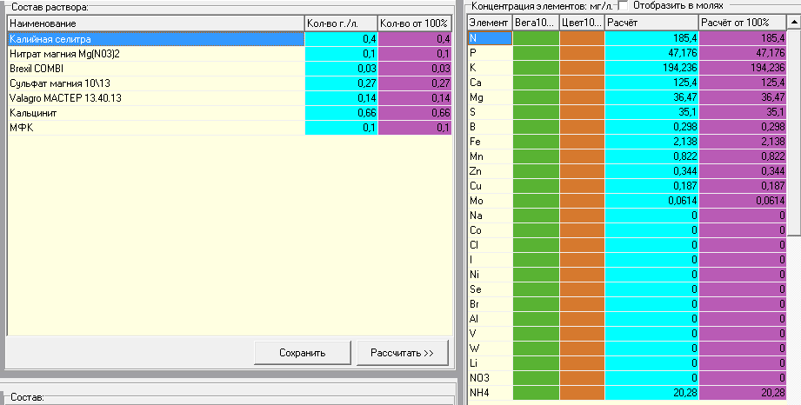This screenshot has width=801, height=405.
Task: Click the green Вега swatch in N row
Action: tap(536, 38)
